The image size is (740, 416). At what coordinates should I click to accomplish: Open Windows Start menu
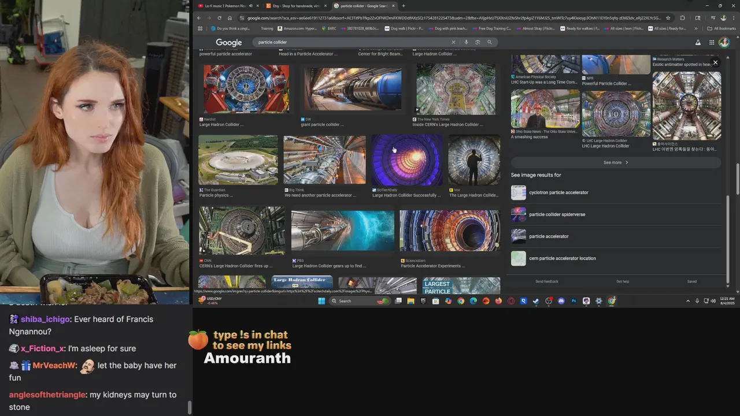pyautogui.click(x=321, y=301)
